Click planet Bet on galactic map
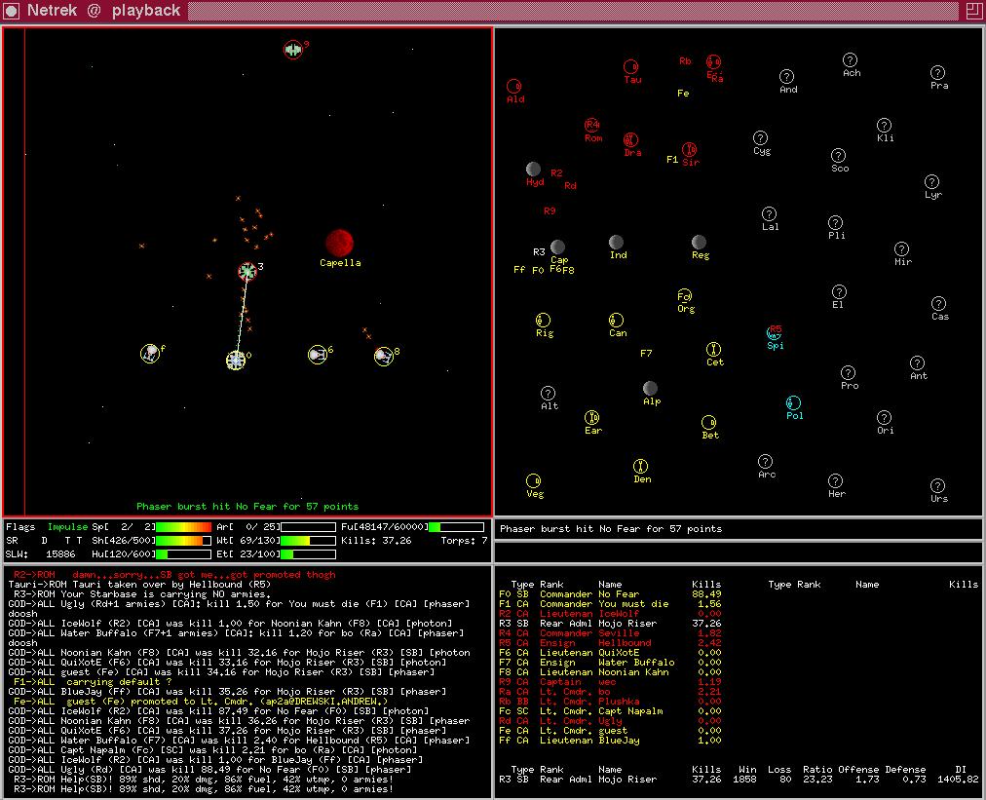 (708, 422)
